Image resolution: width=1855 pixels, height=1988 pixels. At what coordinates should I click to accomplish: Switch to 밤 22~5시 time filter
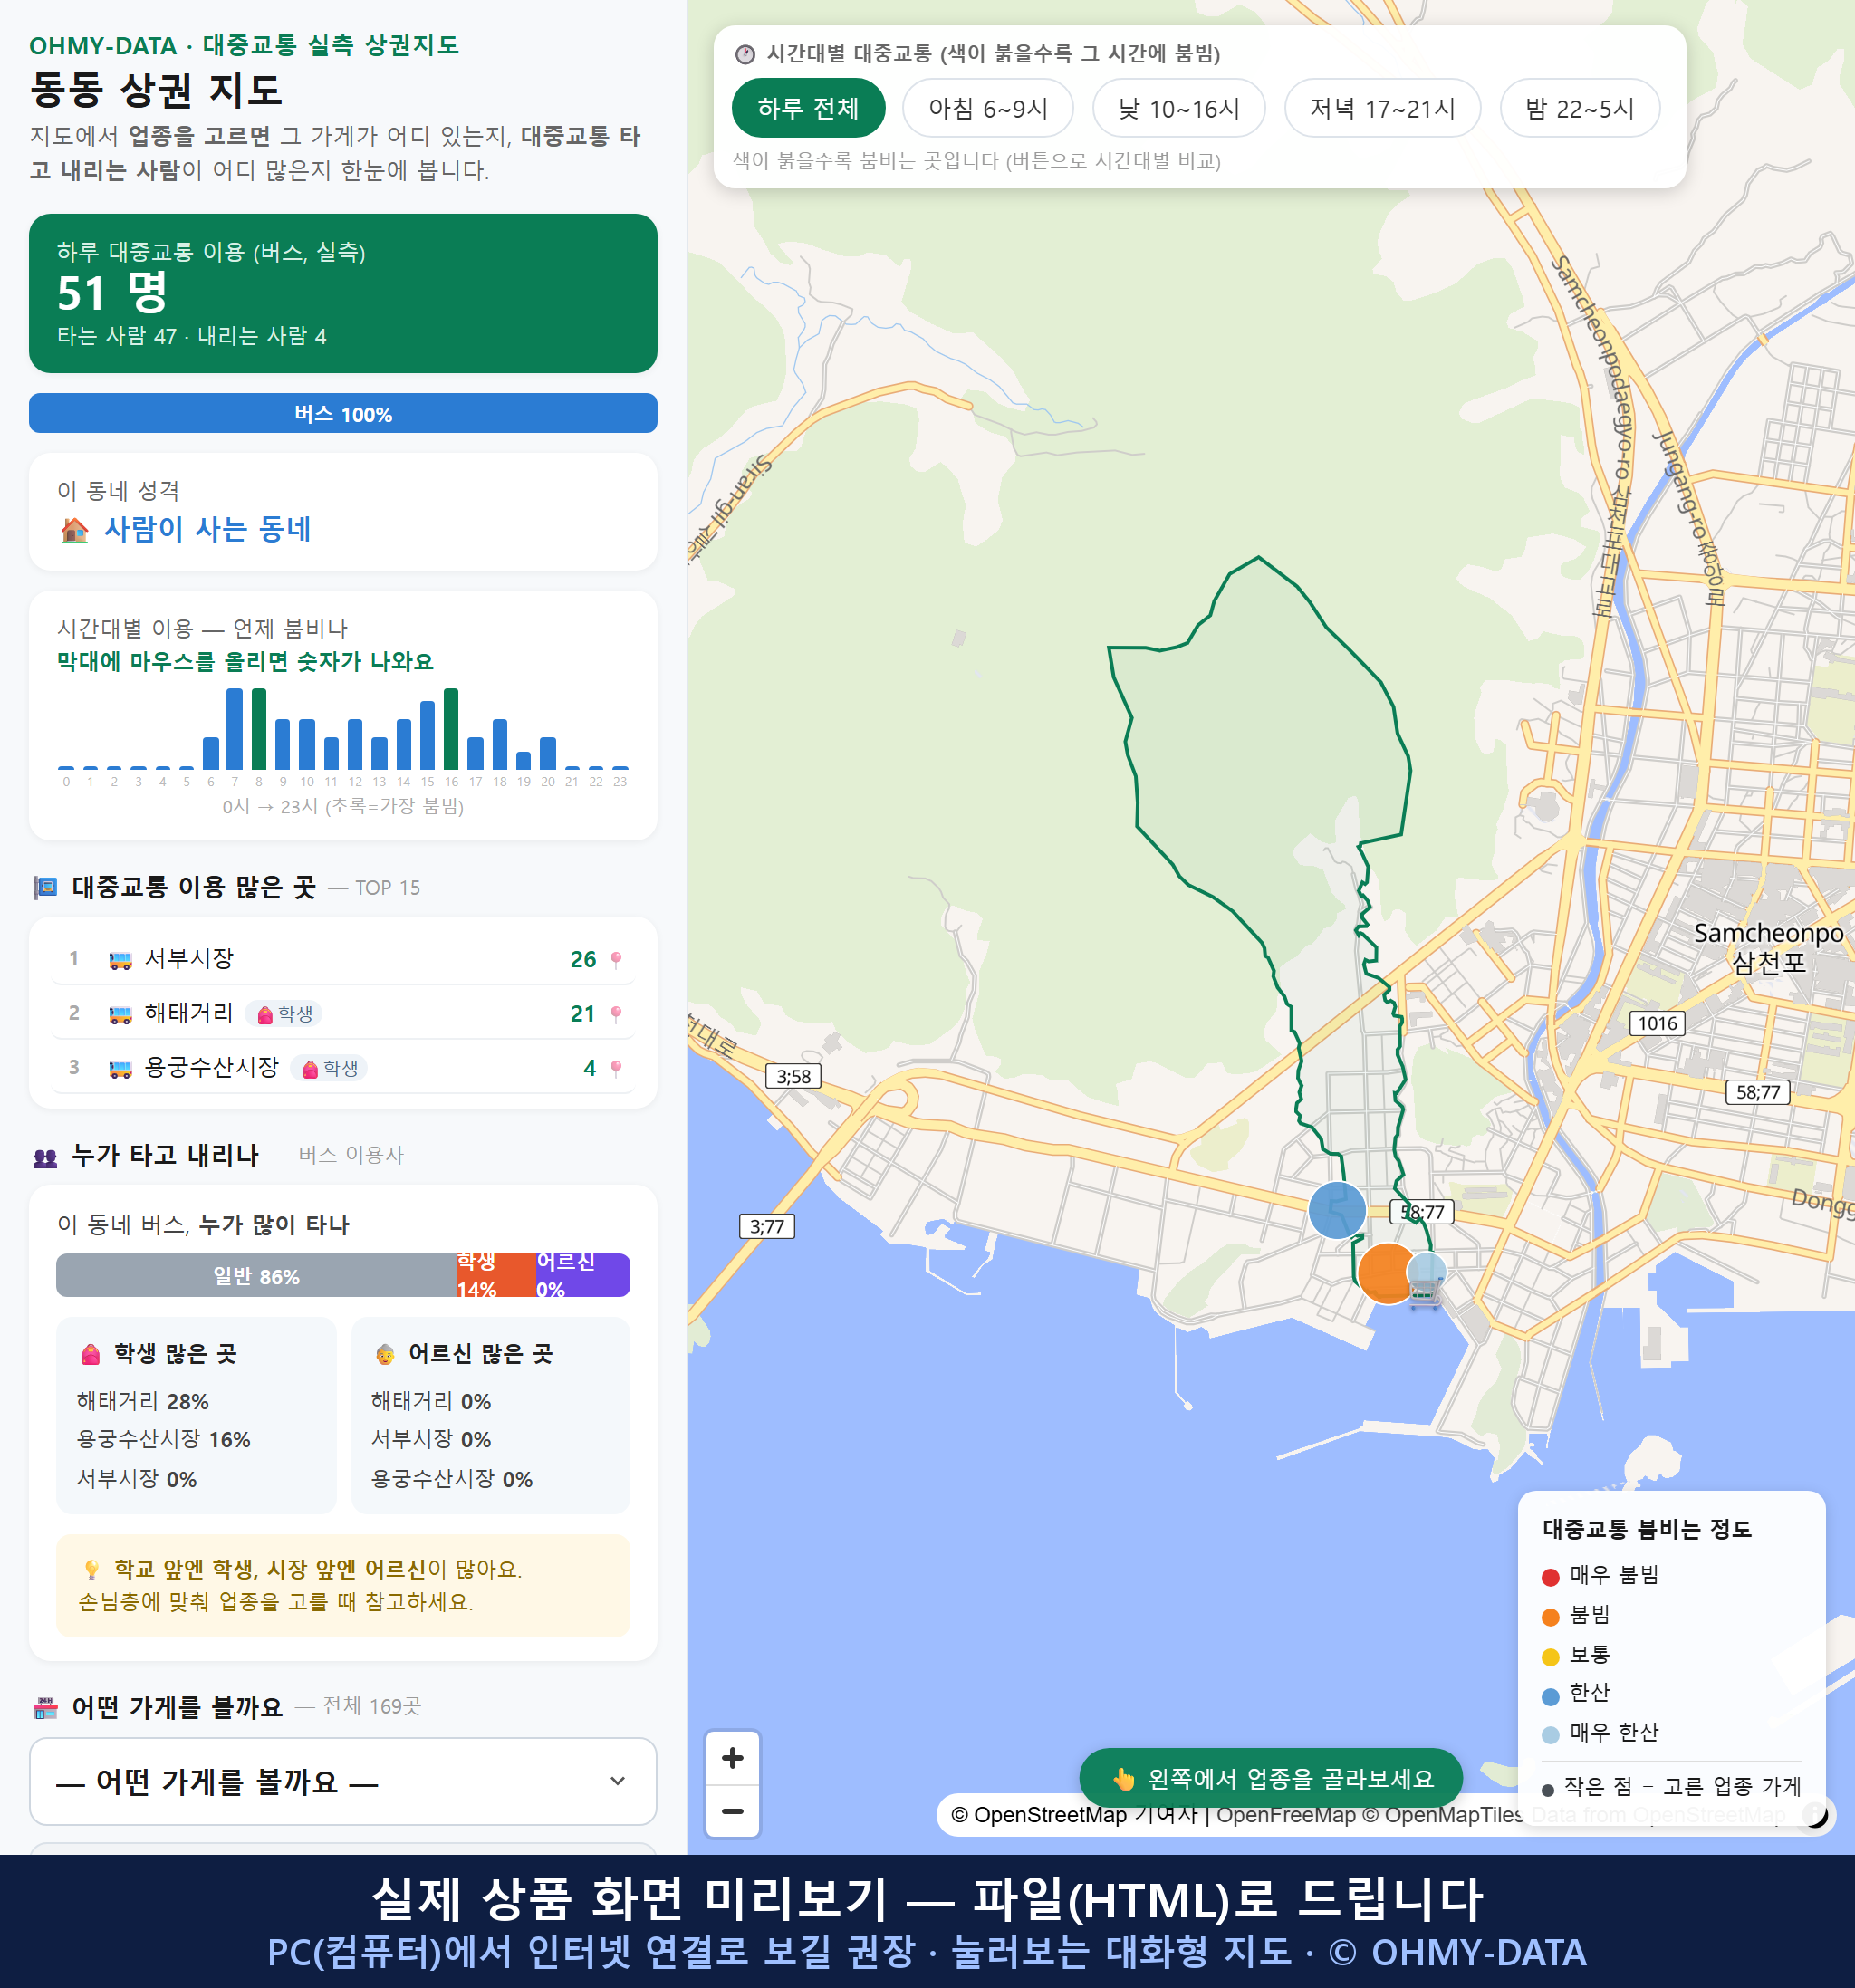click(x=1580, y=108)
